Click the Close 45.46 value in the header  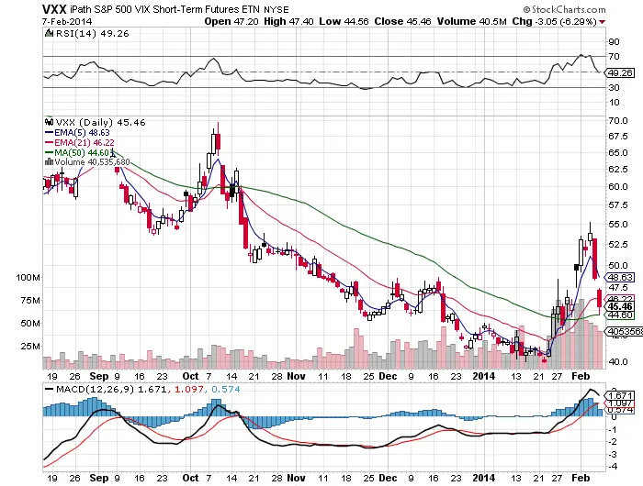402,21
